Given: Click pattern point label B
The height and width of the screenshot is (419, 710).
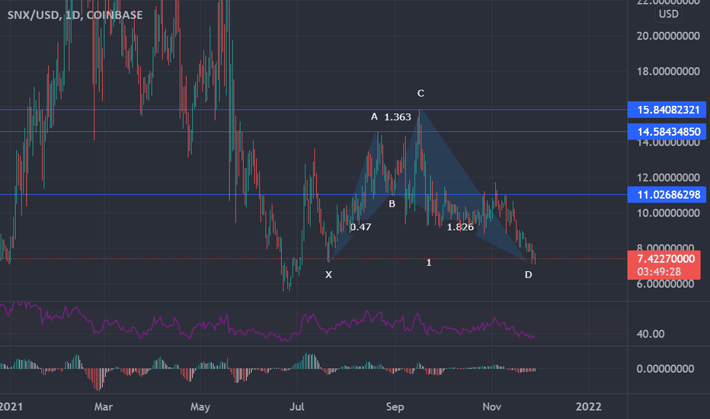Looking at the screenshot, I should pyautogui.click(x=392, y=204).
